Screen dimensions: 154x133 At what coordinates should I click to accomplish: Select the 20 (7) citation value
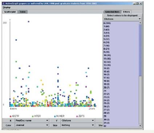(106, 88)
